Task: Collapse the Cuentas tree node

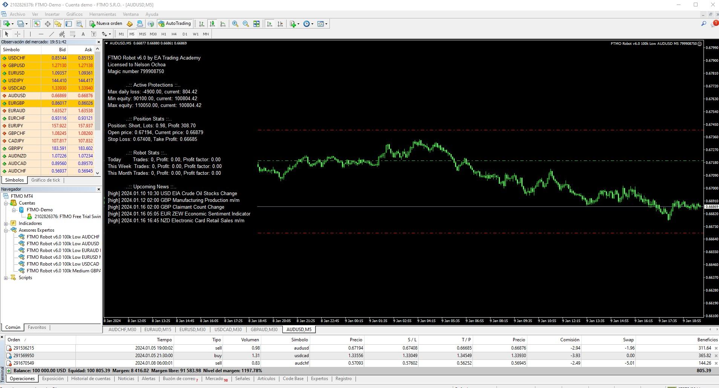Action: (6, 203)
